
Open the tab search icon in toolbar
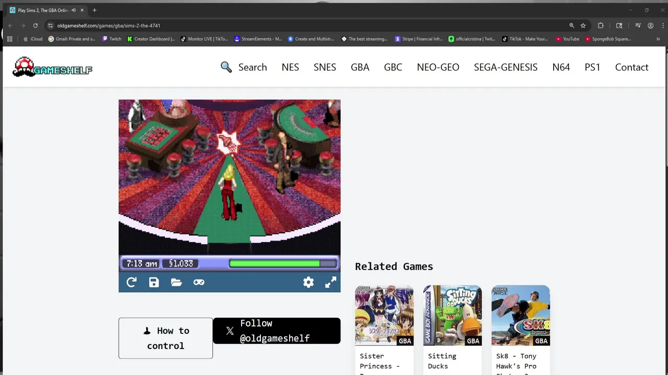pos(619,26)
